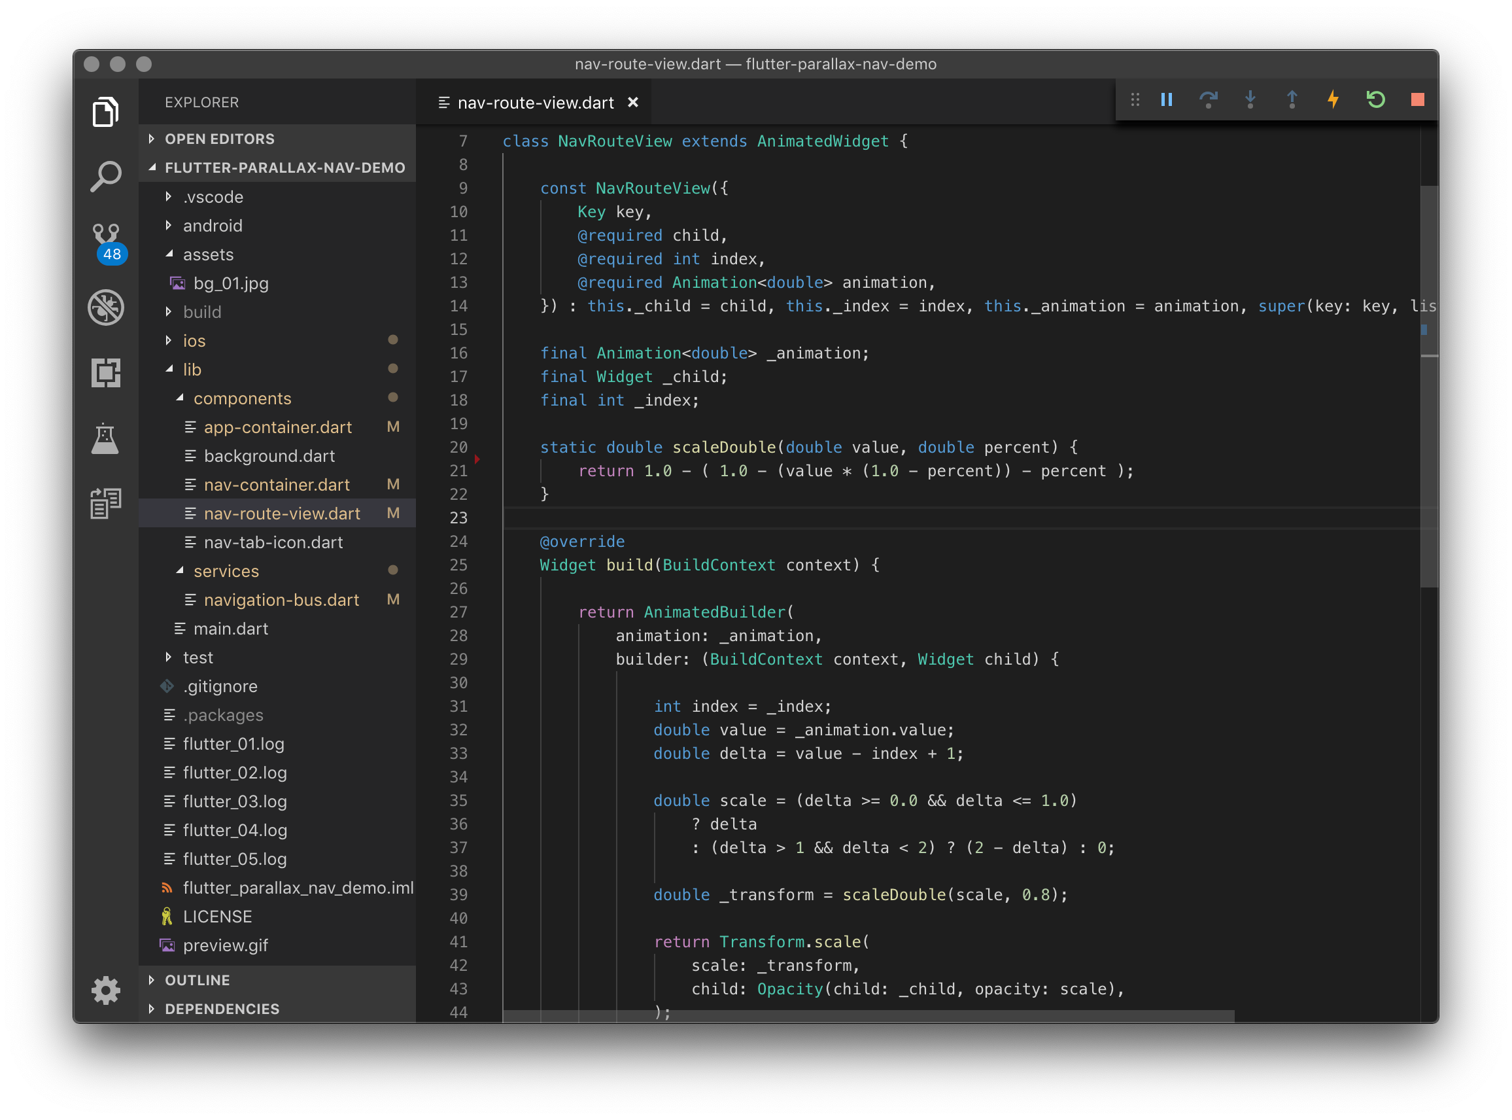Select the nav-route-view.dart editor tab
This screenshot has width=1512, height=1120.
536,102
